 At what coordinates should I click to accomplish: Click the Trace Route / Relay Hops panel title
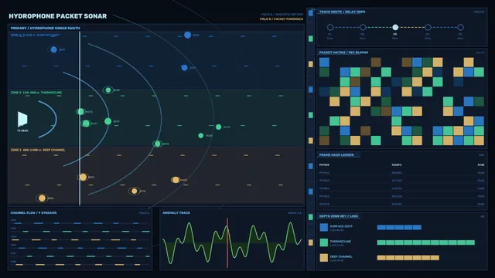click(342, 12)
